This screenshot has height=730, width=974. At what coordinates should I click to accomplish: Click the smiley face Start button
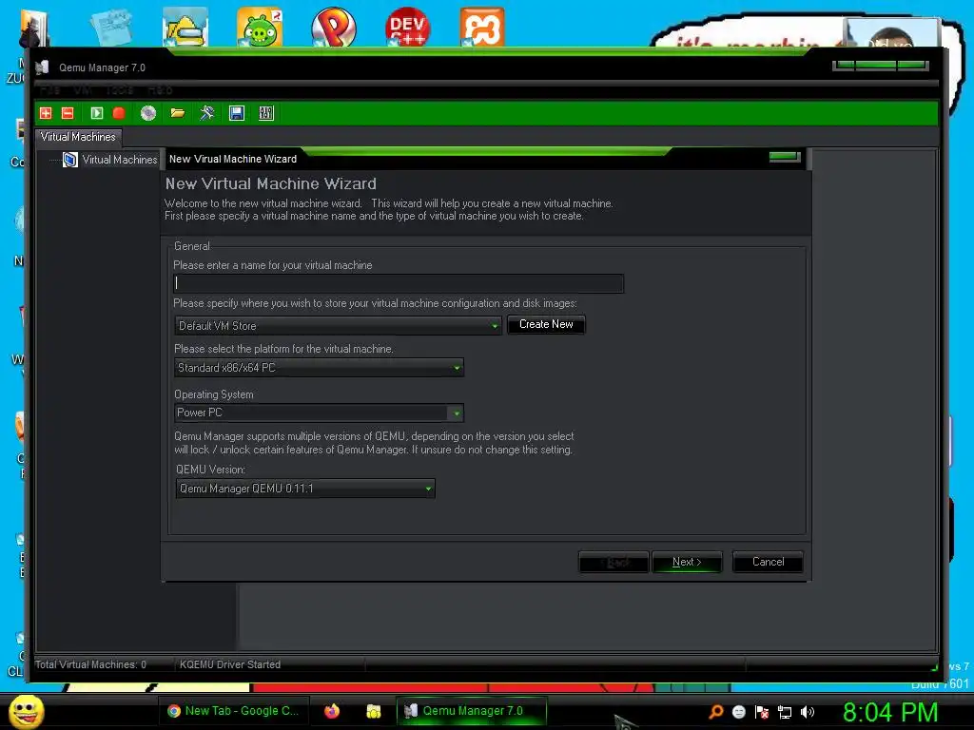pos(26,711)
